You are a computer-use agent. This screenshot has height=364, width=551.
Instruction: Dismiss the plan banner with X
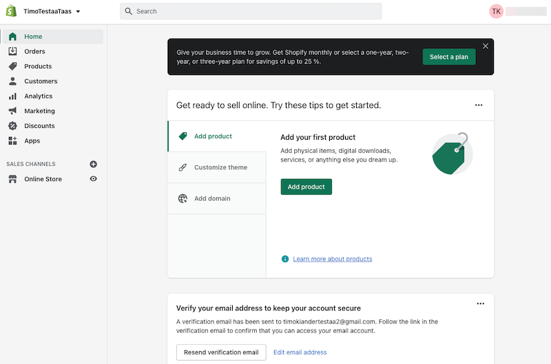(x=486, y=46)
